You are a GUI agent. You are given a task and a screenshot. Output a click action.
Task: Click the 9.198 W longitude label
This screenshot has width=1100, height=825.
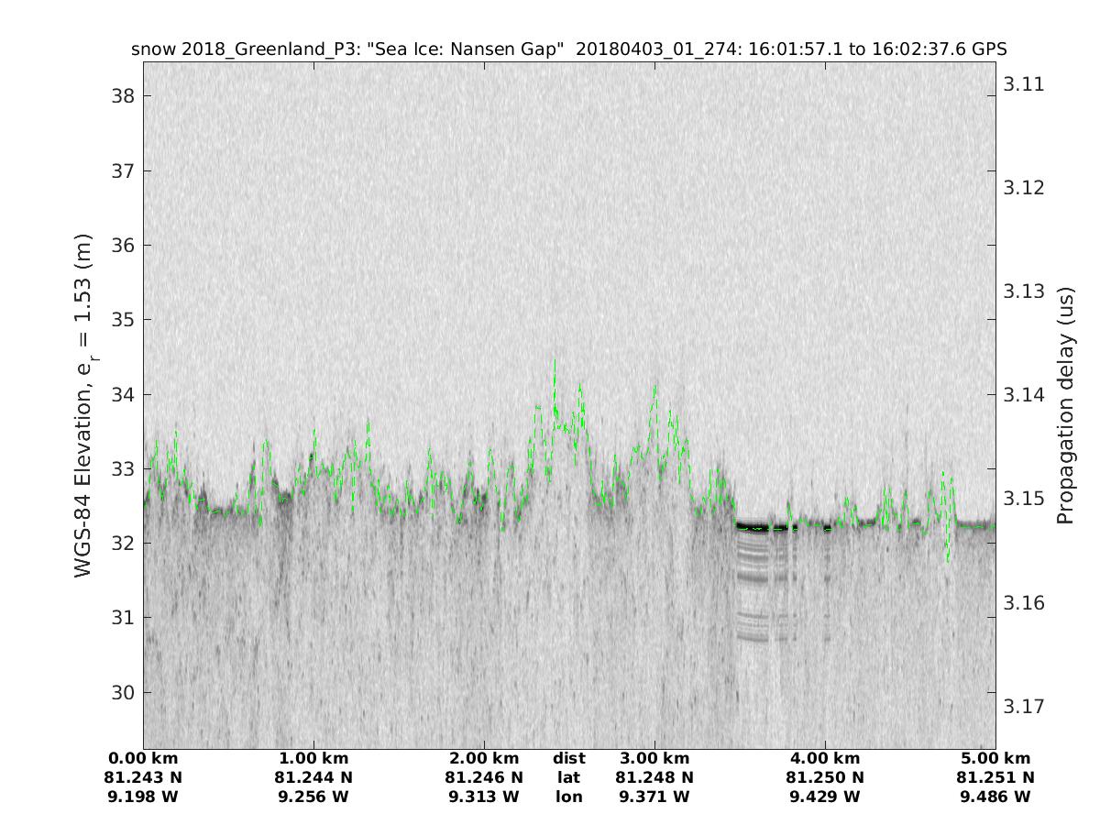click(x=144, y=797)
